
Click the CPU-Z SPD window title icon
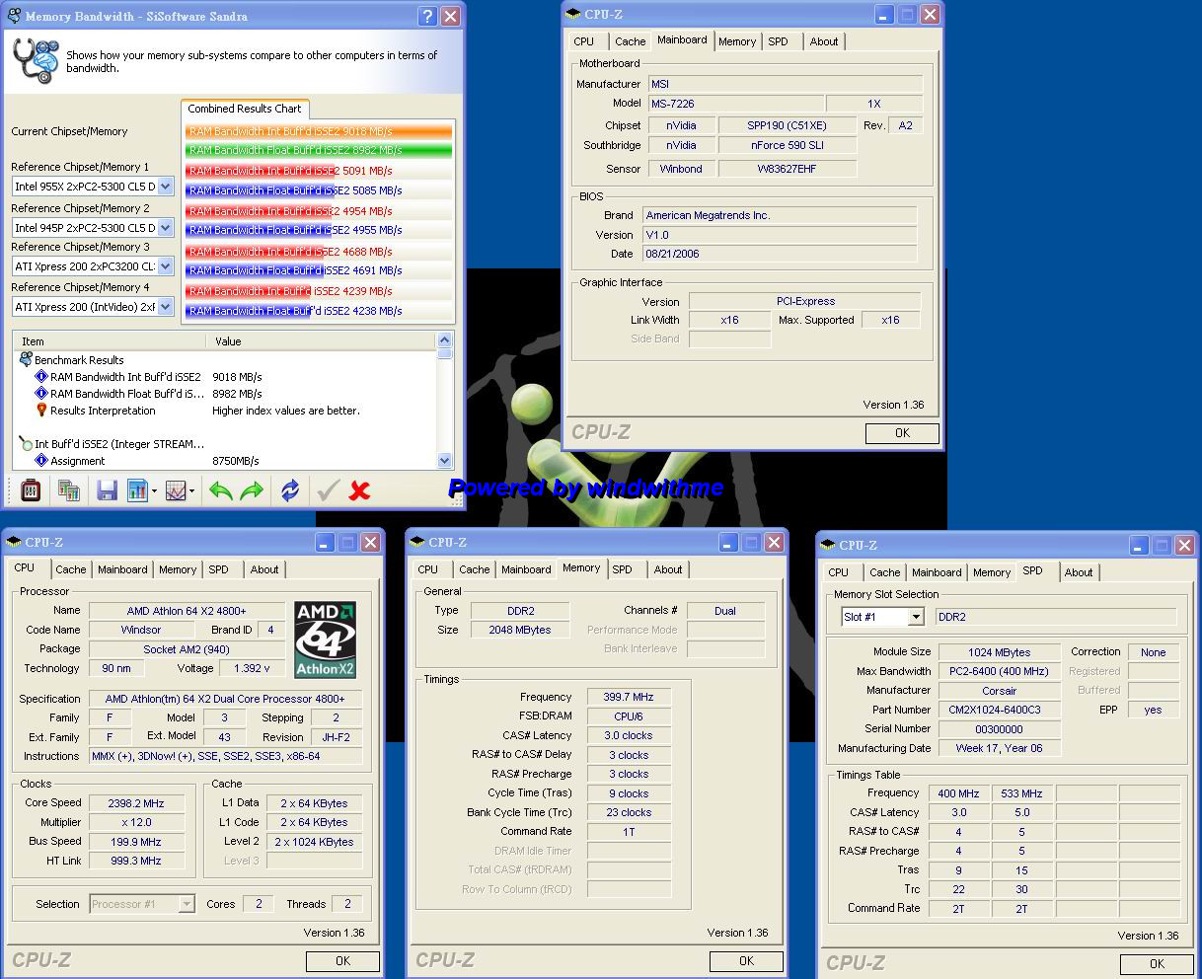point(828,545)
